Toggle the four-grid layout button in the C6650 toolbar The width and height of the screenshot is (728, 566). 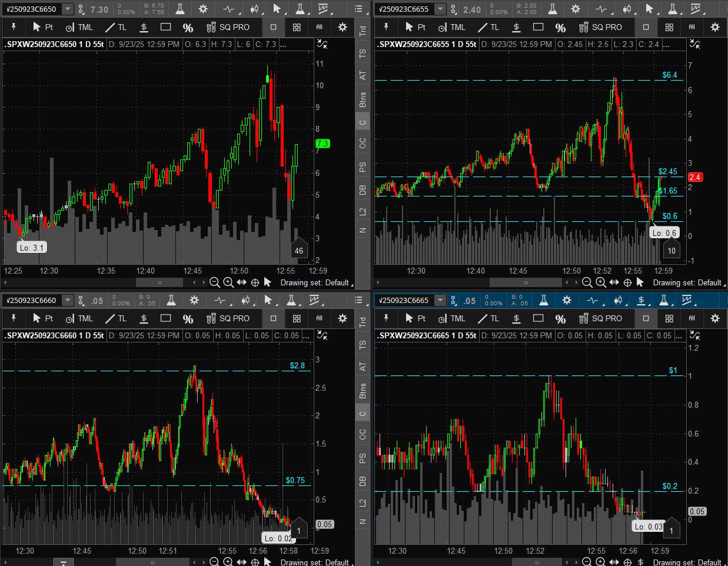click(x=297, y=27)
